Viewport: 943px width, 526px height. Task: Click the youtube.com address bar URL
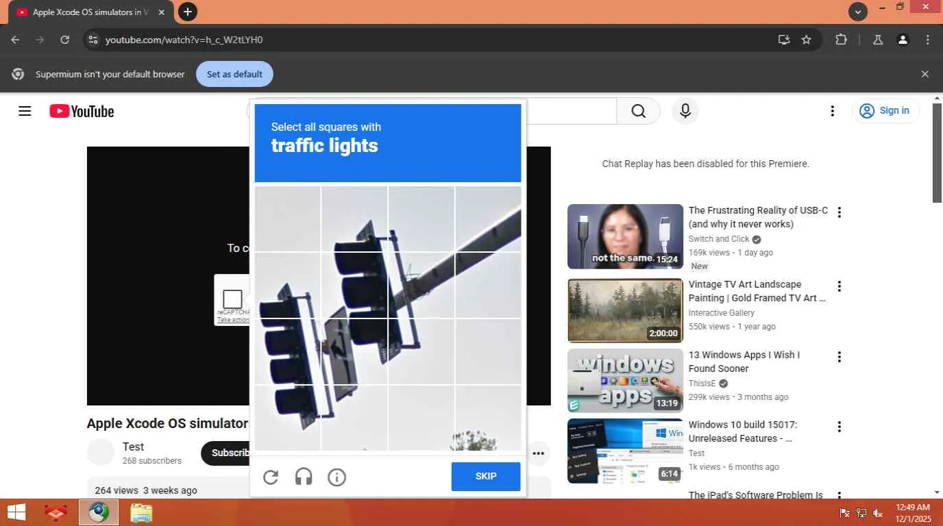click(x=184, y=40)
